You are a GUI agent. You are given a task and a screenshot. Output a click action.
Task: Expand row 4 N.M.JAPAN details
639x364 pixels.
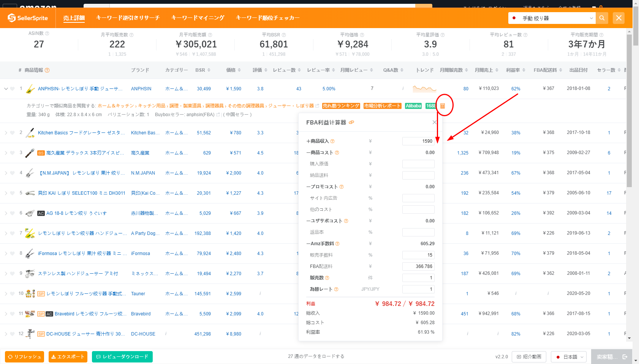pos(6,173)
